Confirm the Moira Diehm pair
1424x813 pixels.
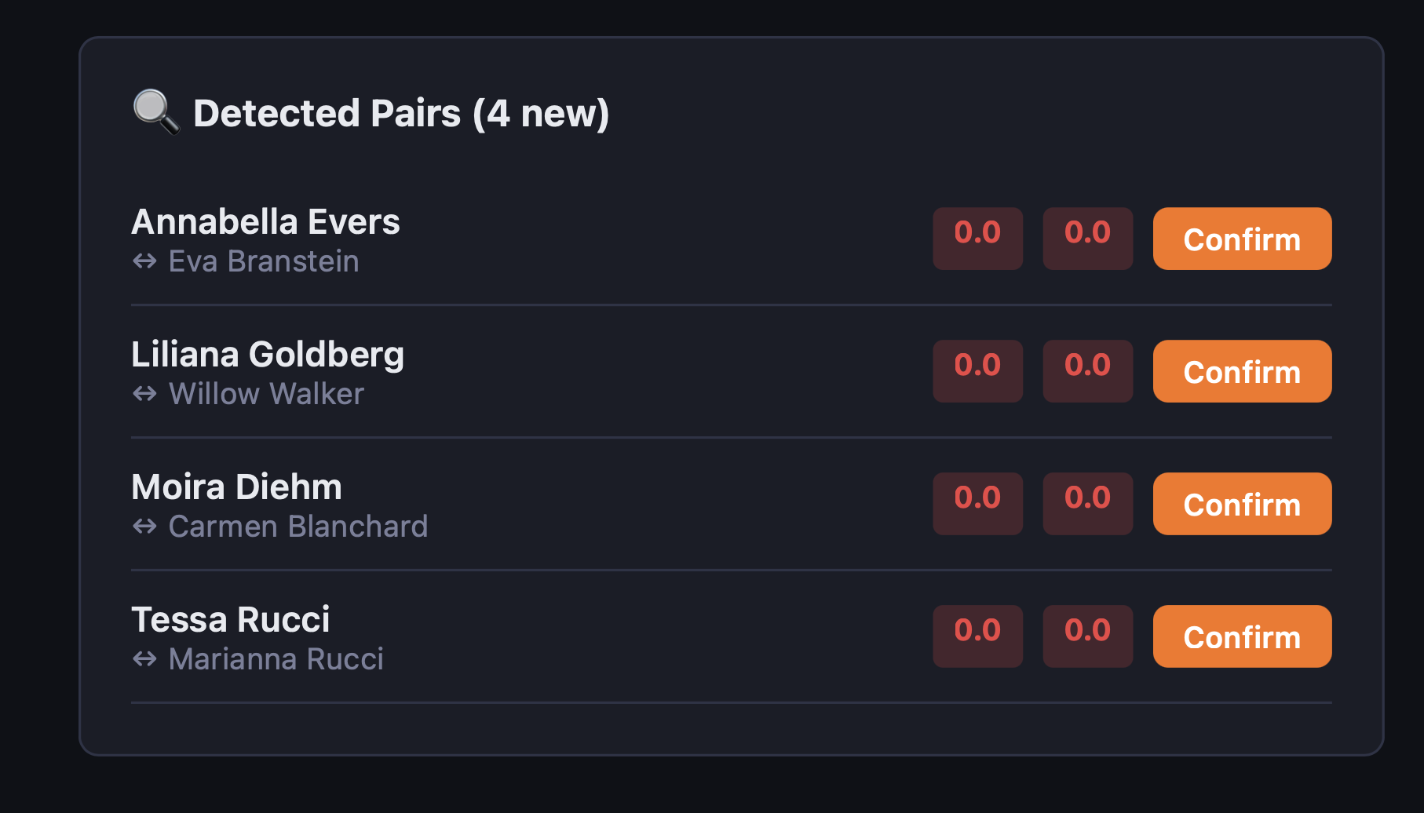coord(1241,504)
